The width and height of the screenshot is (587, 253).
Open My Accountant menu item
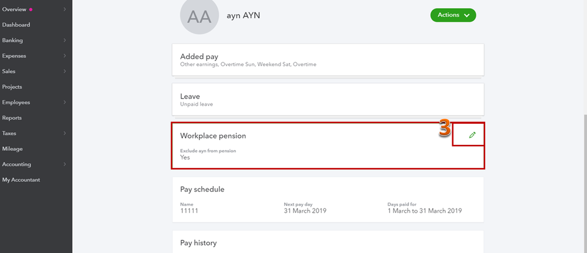(x=21, y=180)
